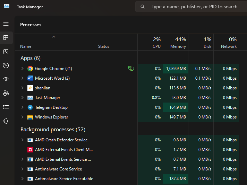Viewport: 247px width, 185px height.
Task: Click the Task Manager app icon in title bar
Action: (7, 6)
